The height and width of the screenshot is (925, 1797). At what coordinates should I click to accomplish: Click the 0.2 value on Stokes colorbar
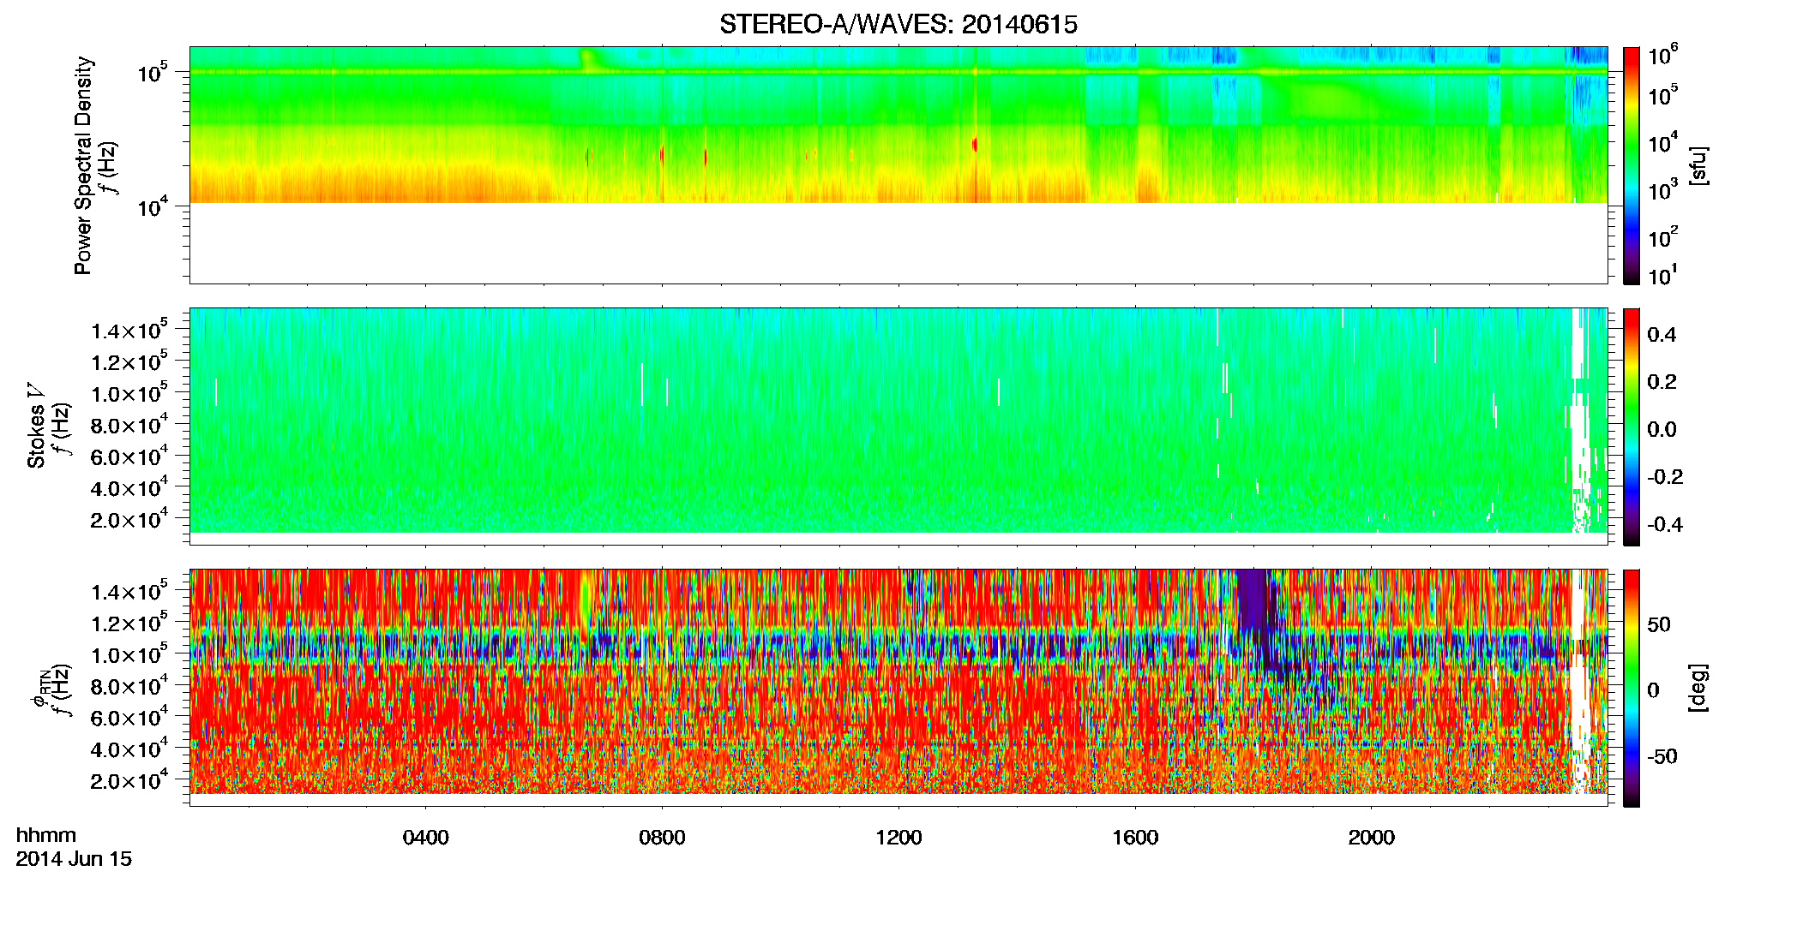(1662, 382)
